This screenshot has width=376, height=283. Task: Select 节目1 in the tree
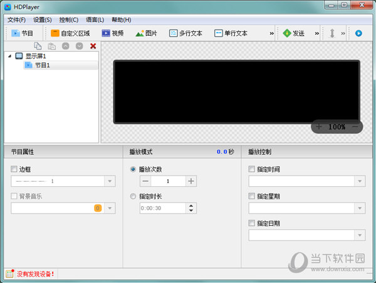point(61,65)
